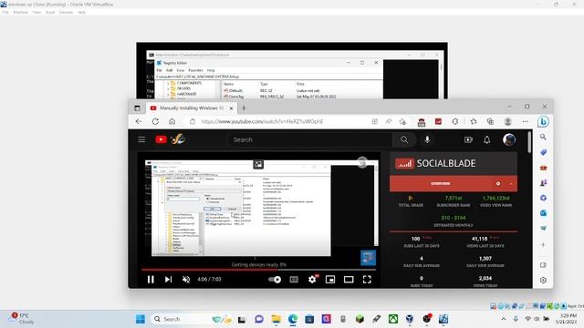Enter full screen on the video
The width and height of the screenshot is (584, 328).
[367, 280]
